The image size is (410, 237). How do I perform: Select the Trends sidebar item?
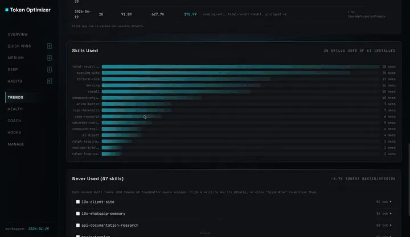click(15, 97)
